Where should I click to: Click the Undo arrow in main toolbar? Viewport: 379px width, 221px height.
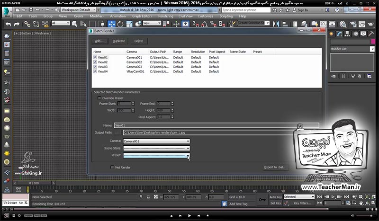8,24
